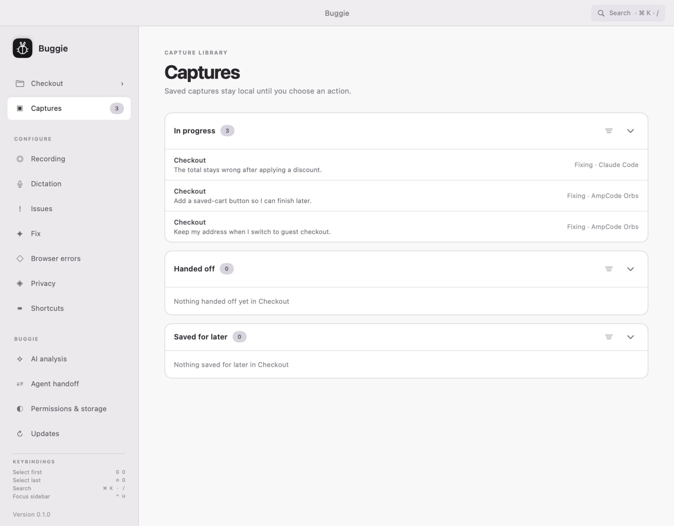Click the Saved for later count badge
Screen dimensions: 674x526
239,337
